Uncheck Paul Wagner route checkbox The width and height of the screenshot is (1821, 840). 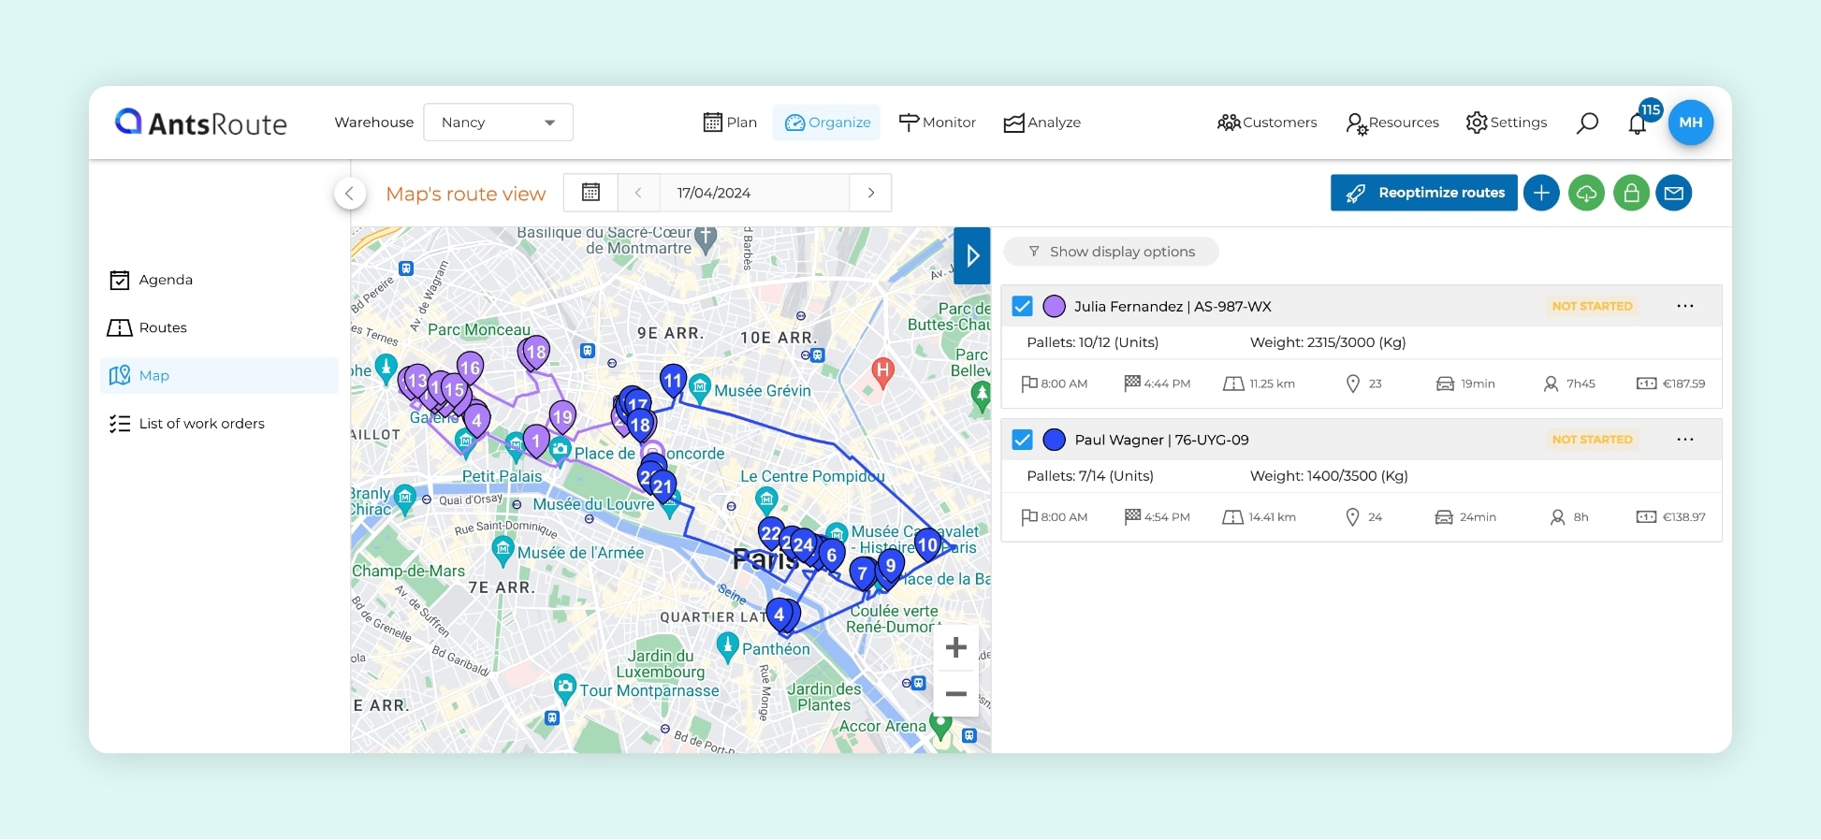1023,440
